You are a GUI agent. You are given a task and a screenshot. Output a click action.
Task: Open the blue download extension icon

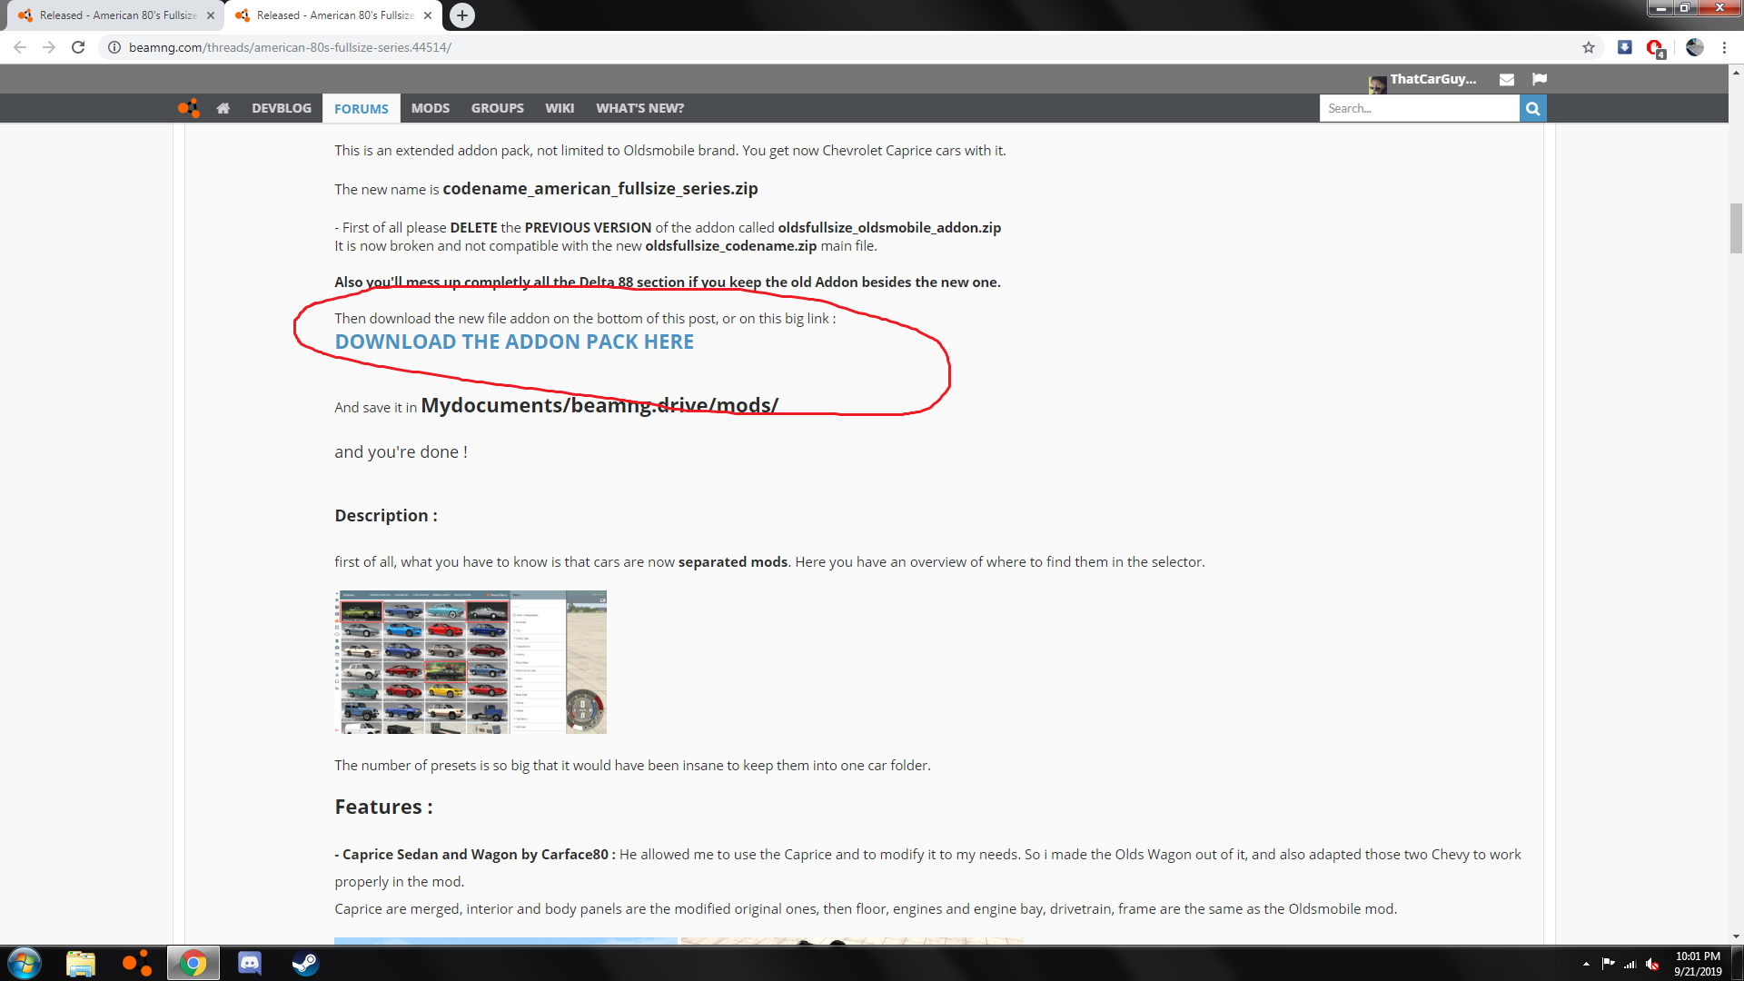tap(1625, 47)
